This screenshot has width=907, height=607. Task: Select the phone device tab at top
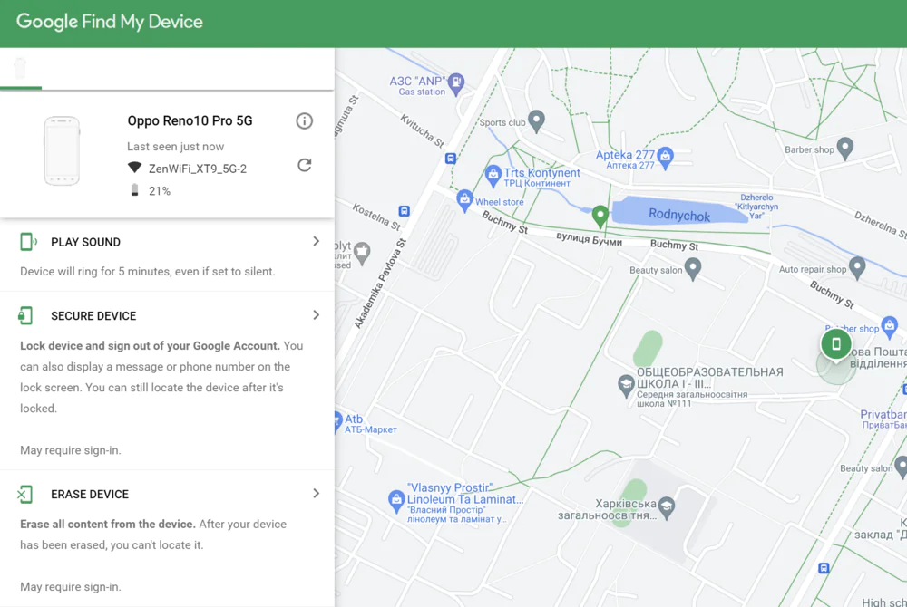pyautogui.click(x=20, y=68)
